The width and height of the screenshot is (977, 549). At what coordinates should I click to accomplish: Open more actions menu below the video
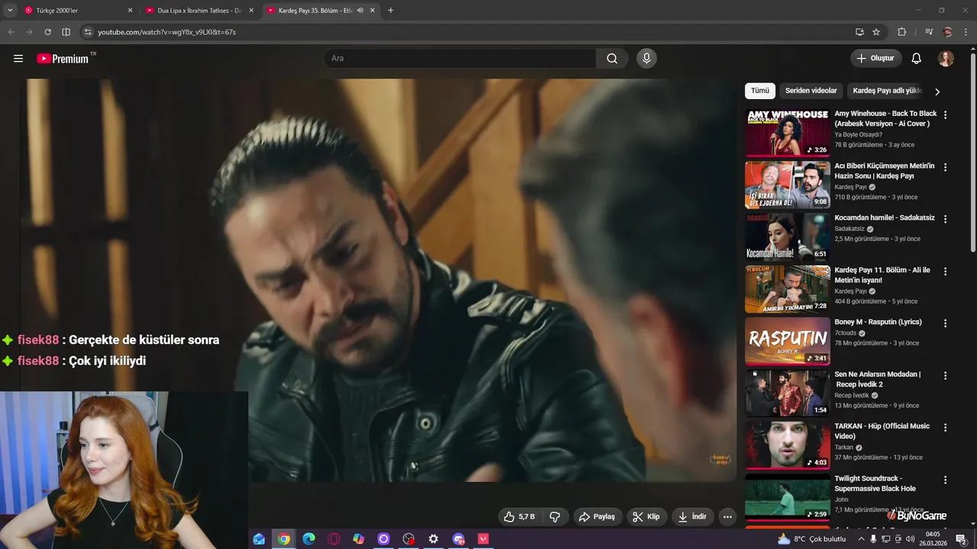click(x=727, y=517)
